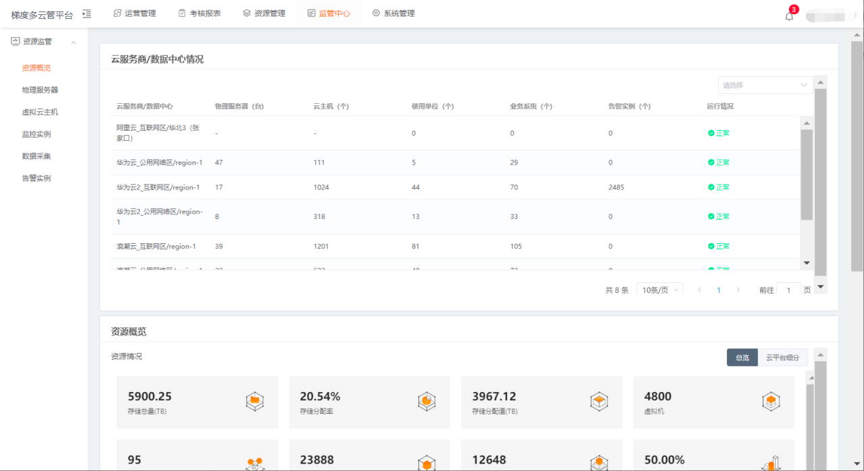Click the 3967.12 存储分配值 card value

click(494, 396)
